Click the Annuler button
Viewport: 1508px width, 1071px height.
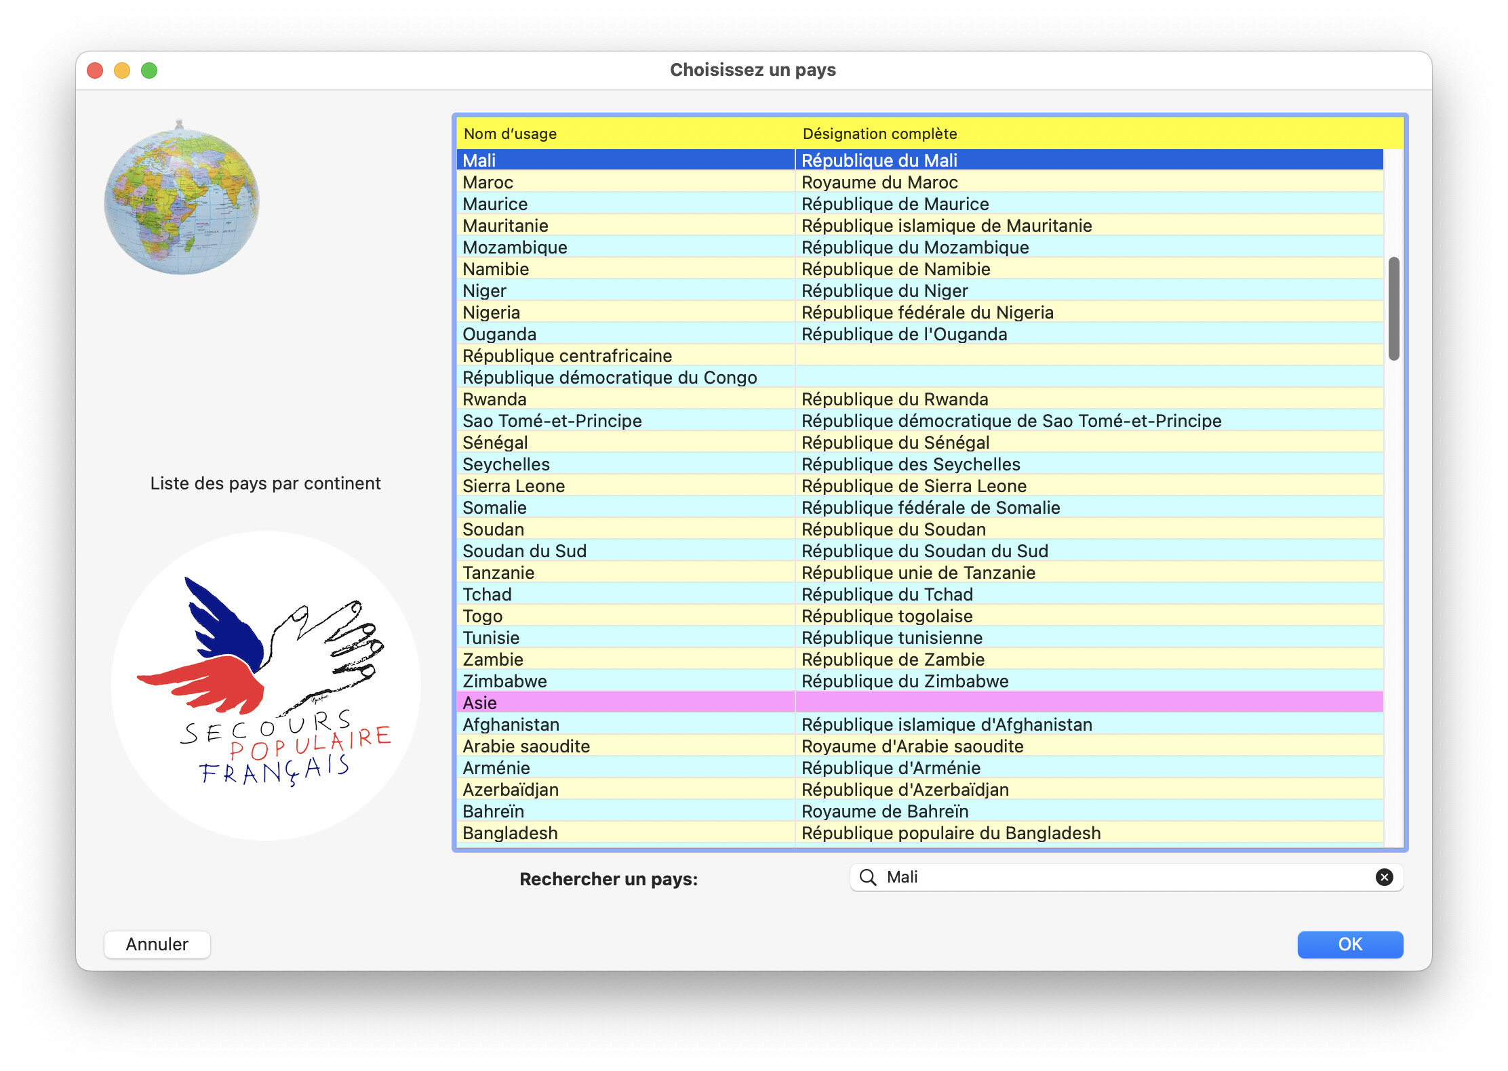coord(157,944)
